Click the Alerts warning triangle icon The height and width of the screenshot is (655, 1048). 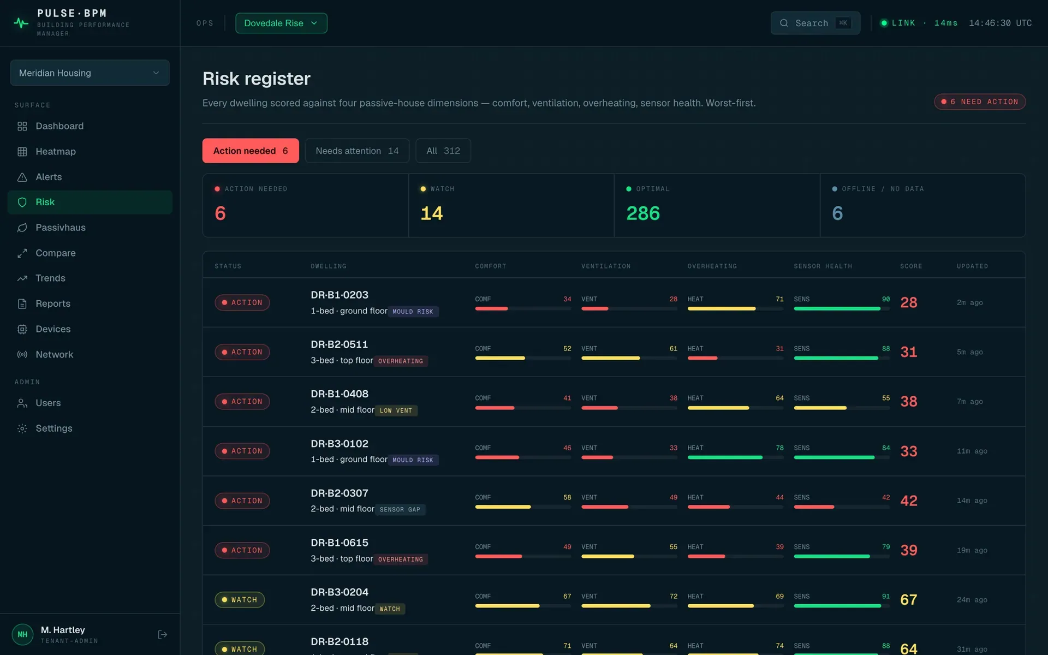point(22,177)
